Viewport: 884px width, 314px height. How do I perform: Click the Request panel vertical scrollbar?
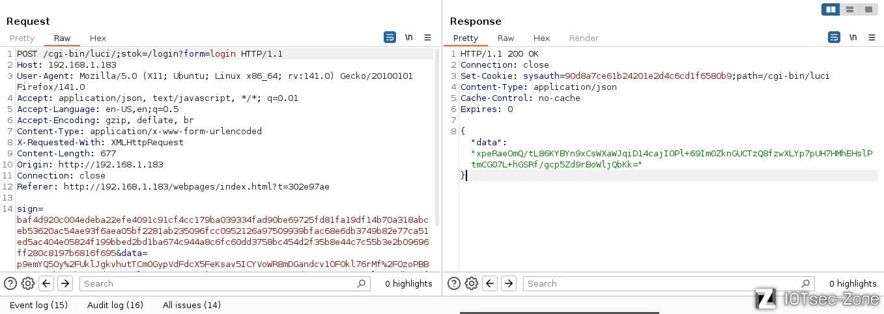[x=437, y=137]
